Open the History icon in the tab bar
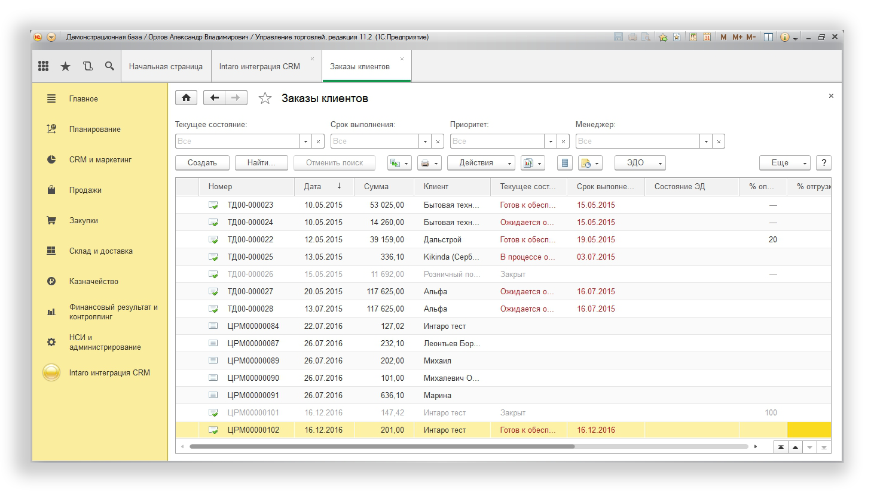This screenshot has width=874, height=493. pos(87,66)
